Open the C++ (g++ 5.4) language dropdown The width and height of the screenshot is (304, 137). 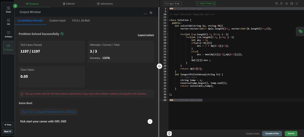click(x=173, y=4)
